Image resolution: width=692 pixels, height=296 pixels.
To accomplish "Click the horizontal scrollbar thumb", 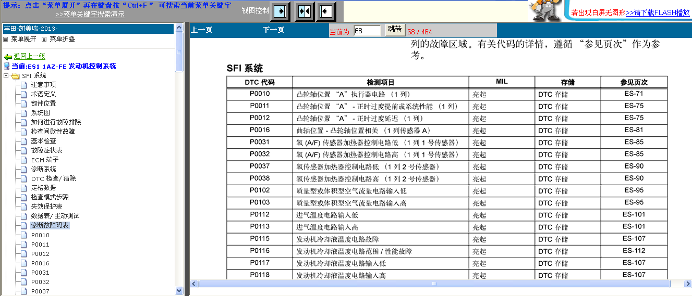I will (434, 284).
